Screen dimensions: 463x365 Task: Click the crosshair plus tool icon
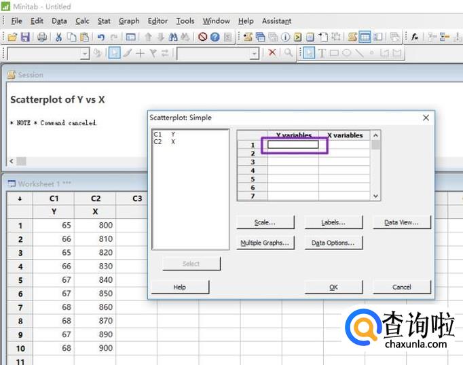click(140, 53)
